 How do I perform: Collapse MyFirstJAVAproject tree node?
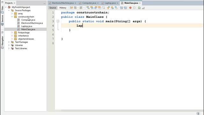6,7
